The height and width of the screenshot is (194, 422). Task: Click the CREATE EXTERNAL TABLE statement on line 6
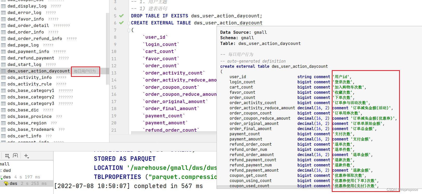[197, 23]
